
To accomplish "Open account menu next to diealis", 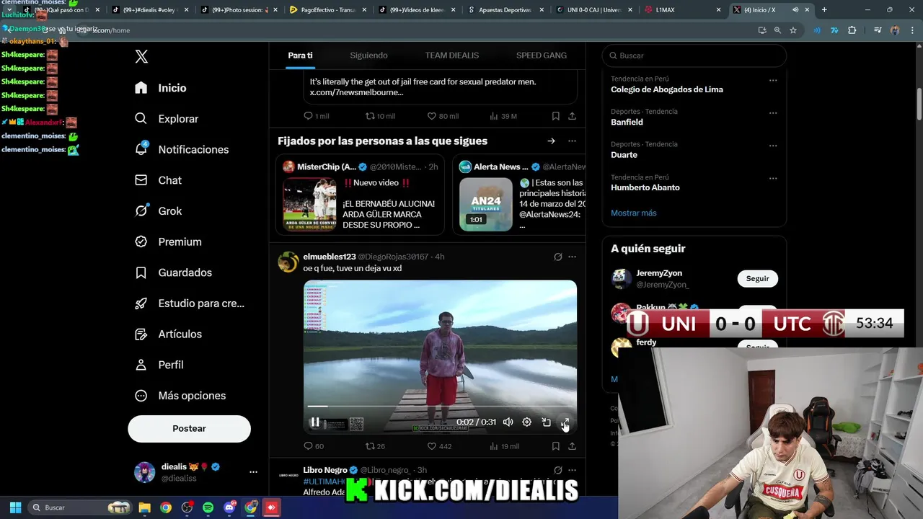I will click(x=253, y=472).
